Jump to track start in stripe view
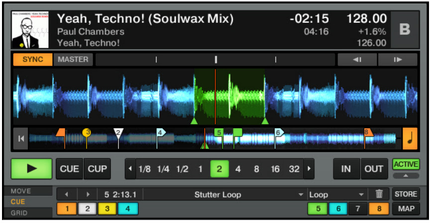Image resolution: width=430 pixels, height=224 pixels. pyautogui.click(x=21, y=138)
